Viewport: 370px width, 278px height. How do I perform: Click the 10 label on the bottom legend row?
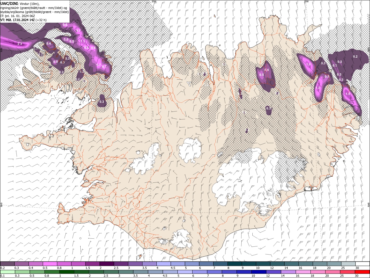click(x=253, y=276)
